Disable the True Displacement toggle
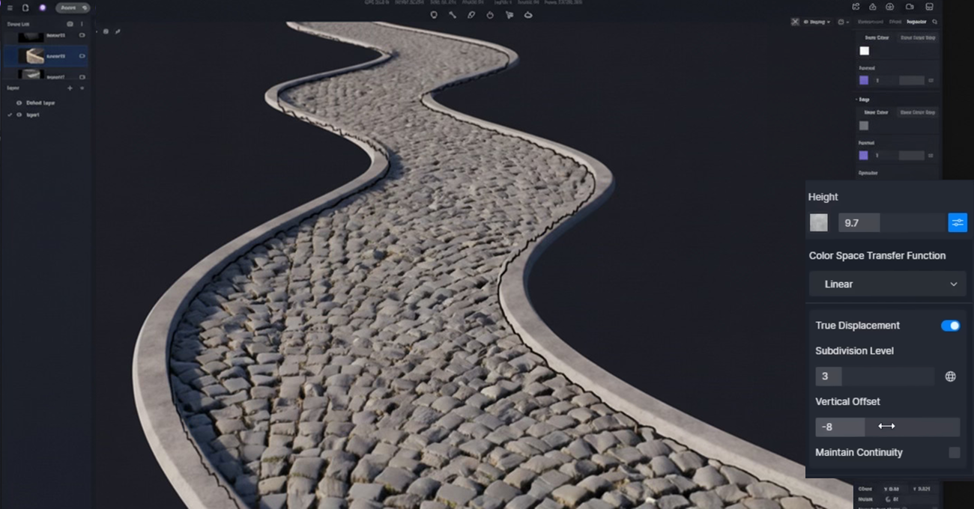The height and width of the screenshot is (509, 974). [950, 326]
